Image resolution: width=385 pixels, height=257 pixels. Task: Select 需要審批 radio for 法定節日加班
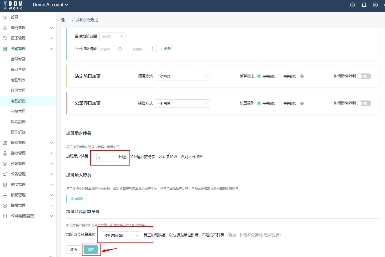coord(280,76)
